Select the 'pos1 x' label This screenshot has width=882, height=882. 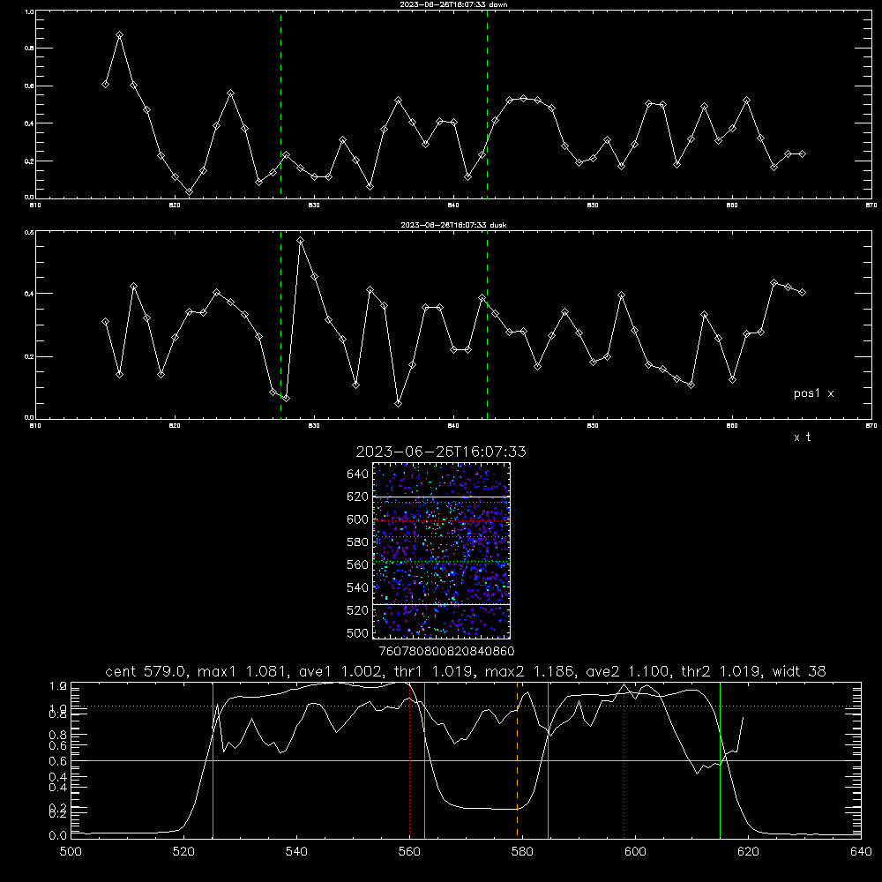[813, 393]
